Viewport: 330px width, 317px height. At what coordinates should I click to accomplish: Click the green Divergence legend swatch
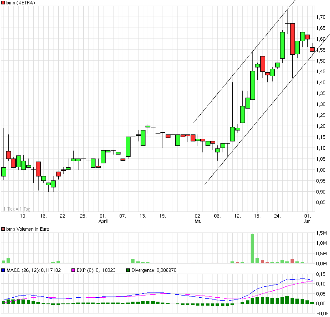tap(128, 271)
